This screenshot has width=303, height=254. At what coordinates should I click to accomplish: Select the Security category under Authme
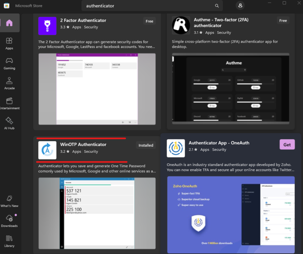click(x=224, y=33)
